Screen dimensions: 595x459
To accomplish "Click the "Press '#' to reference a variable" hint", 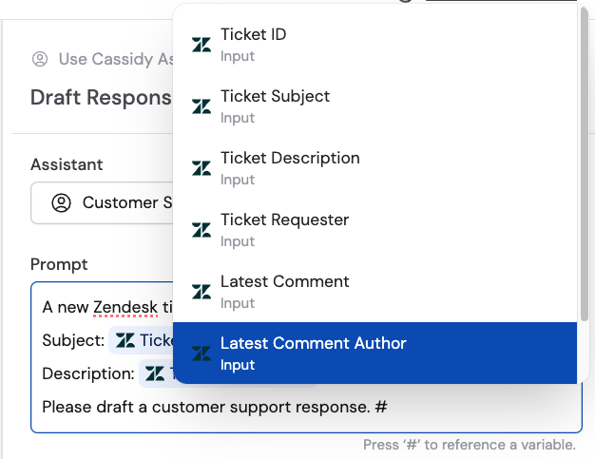I will [x=470, y=445].
